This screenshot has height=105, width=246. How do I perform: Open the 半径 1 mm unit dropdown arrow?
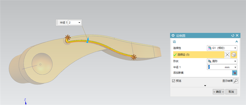click(x=235, y=67)
